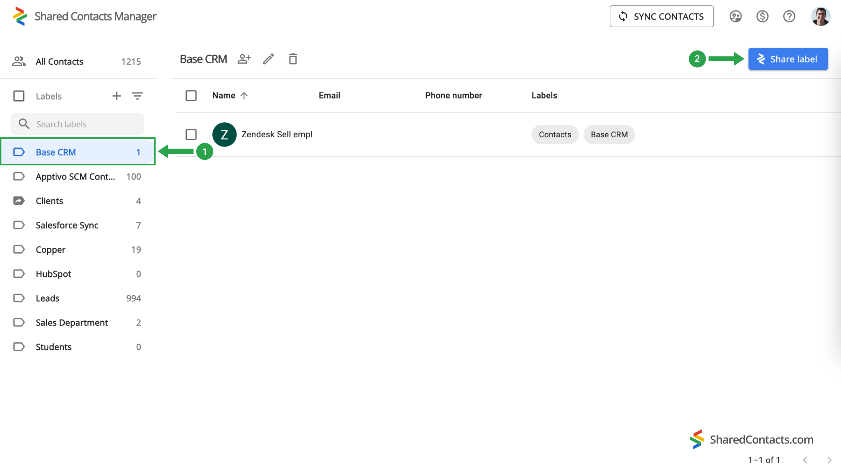Click the Name column header text
The width and height of the screenshot is (841, 473).
[x=224, y=95]
